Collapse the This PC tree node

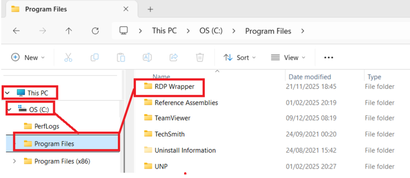(7, 93)
